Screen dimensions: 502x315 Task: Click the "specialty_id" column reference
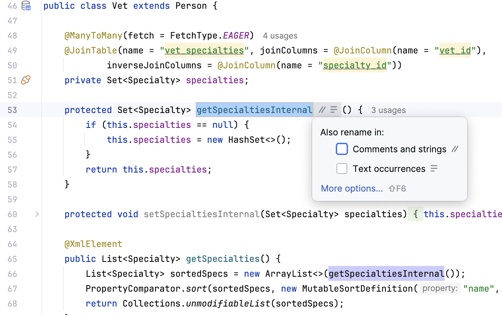tap(355, 65)
